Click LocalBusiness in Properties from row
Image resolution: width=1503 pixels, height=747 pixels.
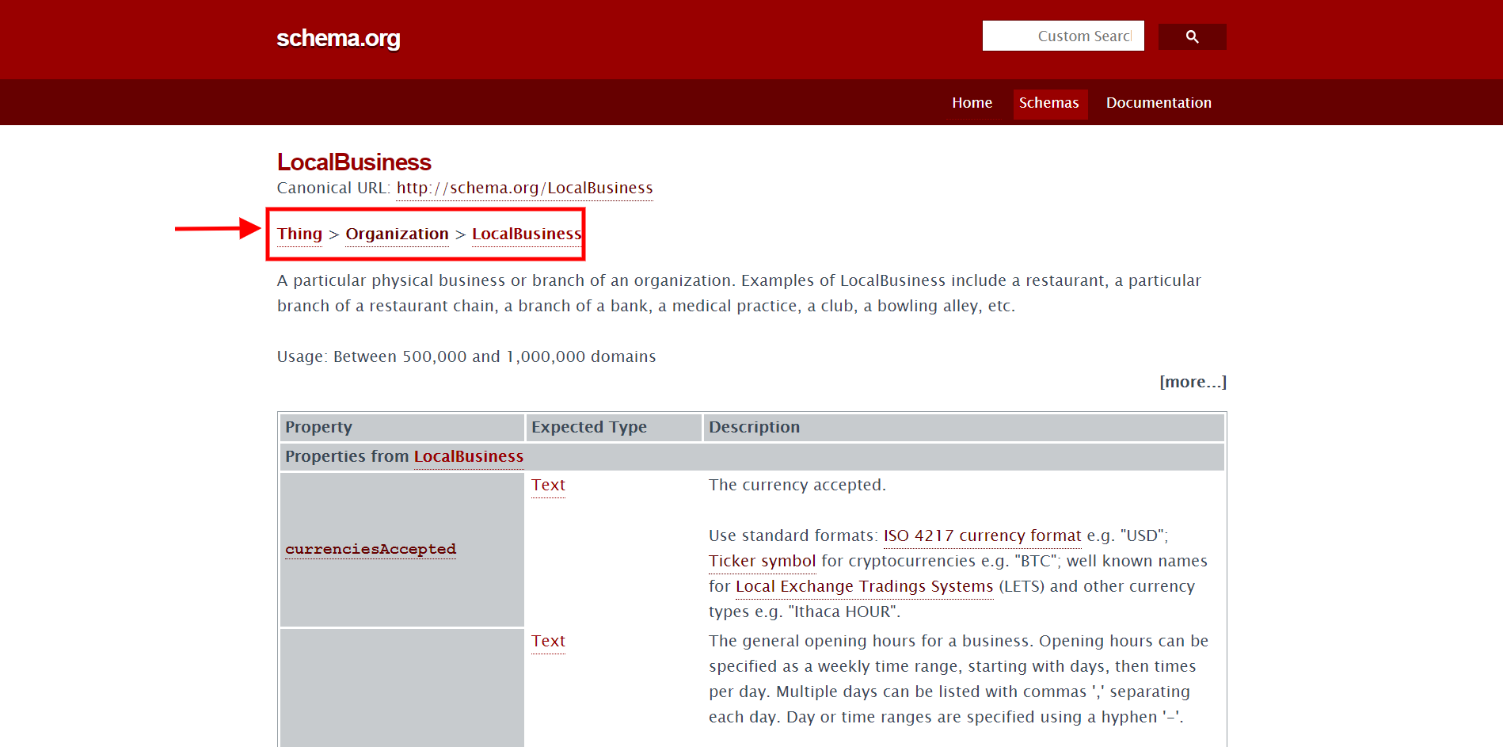(x=468, y=457)
